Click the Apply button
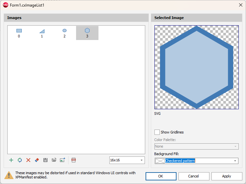 tap(227, 176)
